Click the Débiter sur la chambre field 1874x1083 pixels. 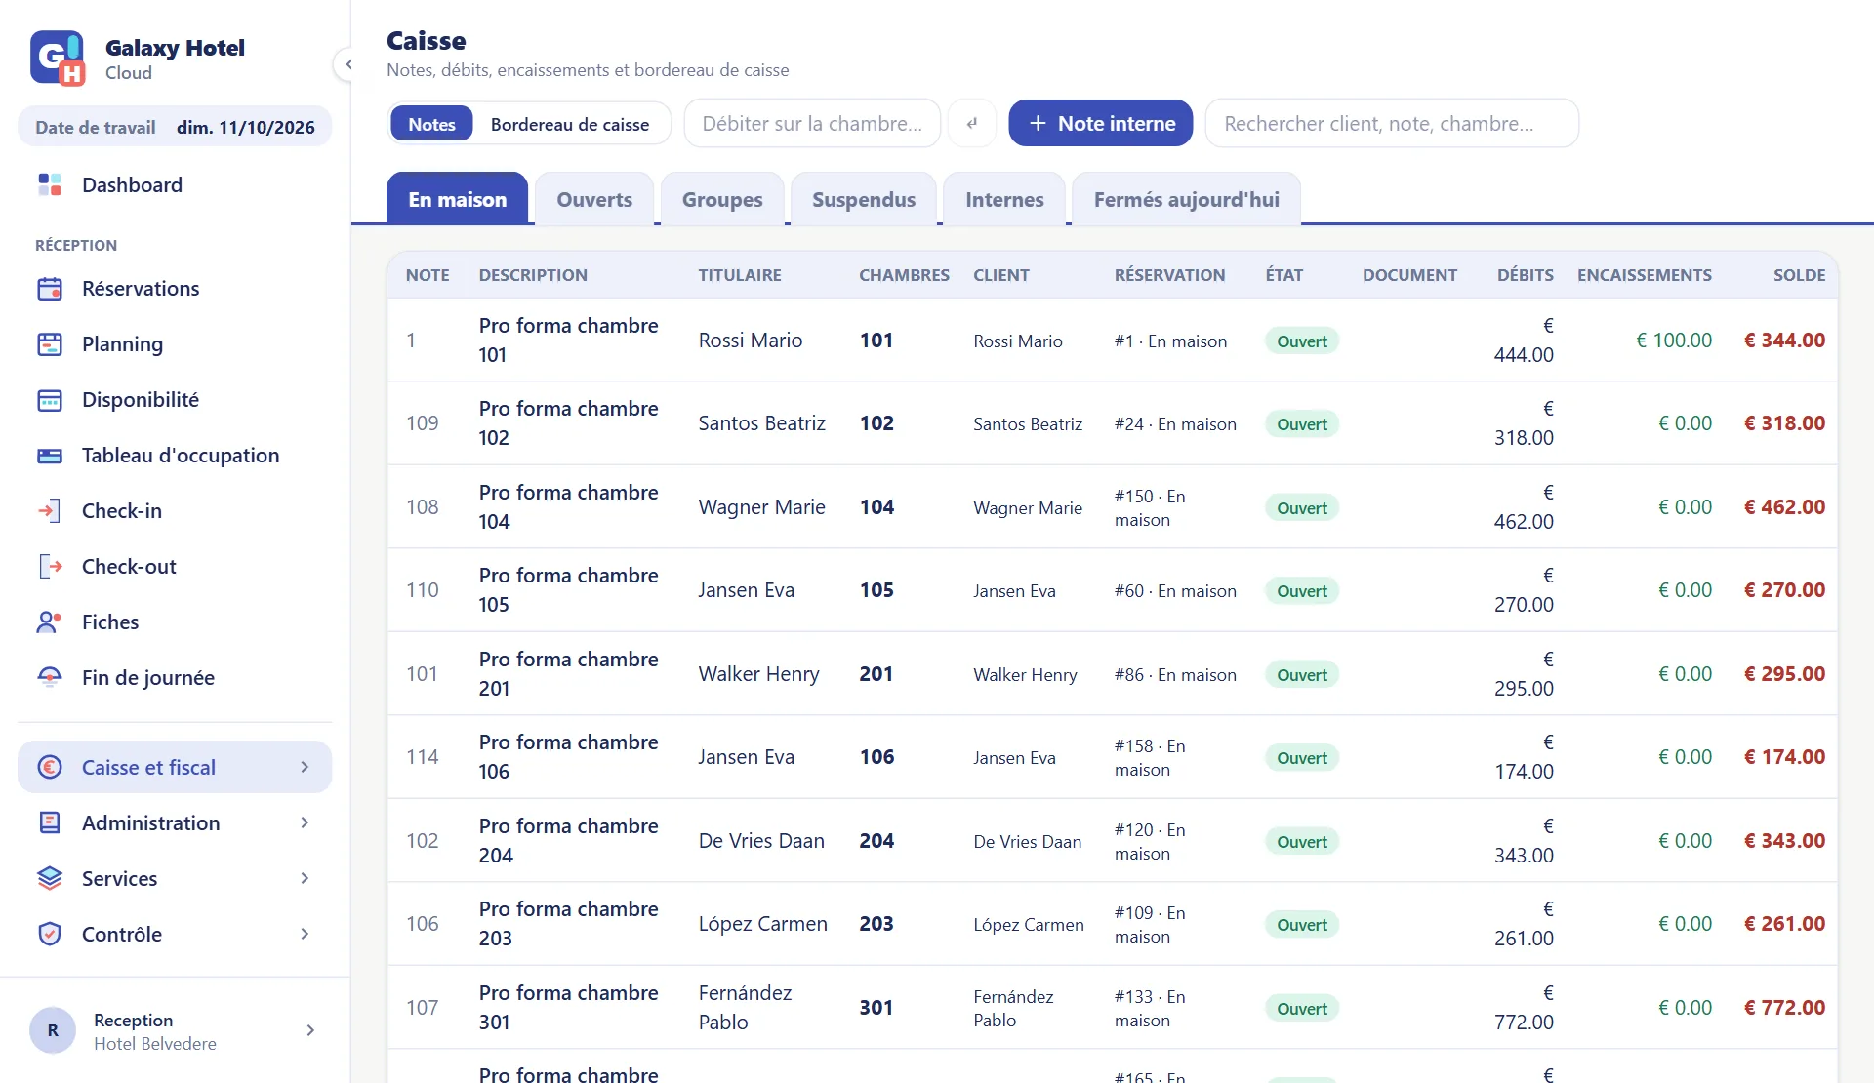[812, 124]
